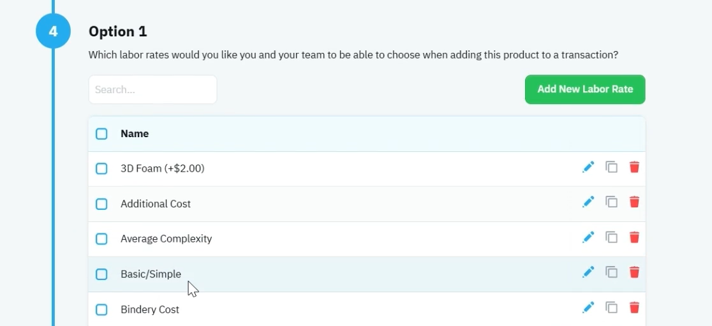Edit the Bindery Cost labor rate
The width and height of the screenshot is (712, 326).
coord(588,307)
